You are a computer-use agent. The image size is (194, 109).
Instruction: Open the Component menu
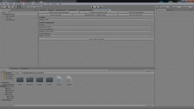[x=28, y=4]
